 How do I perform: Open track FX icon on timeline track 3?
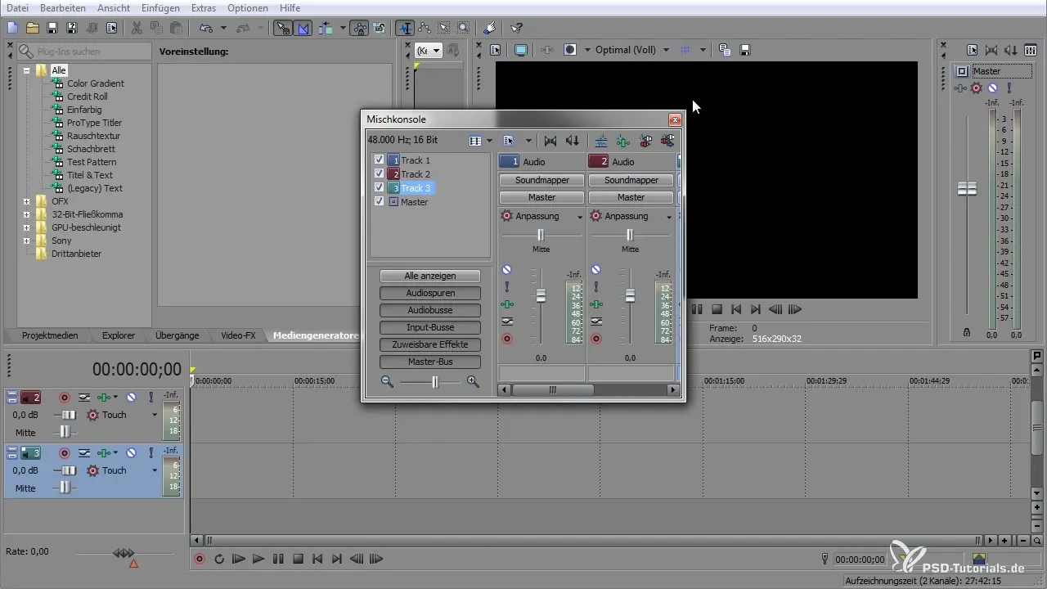point(103,452)
